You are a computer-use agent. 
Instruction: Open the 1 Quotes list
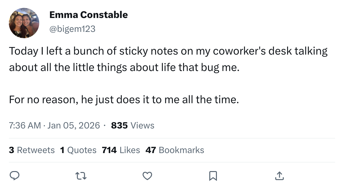click(78, 150)
